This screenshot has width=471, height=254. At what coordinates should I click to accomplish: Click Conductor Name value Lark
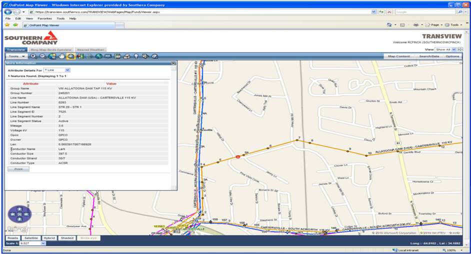(62, 149)
